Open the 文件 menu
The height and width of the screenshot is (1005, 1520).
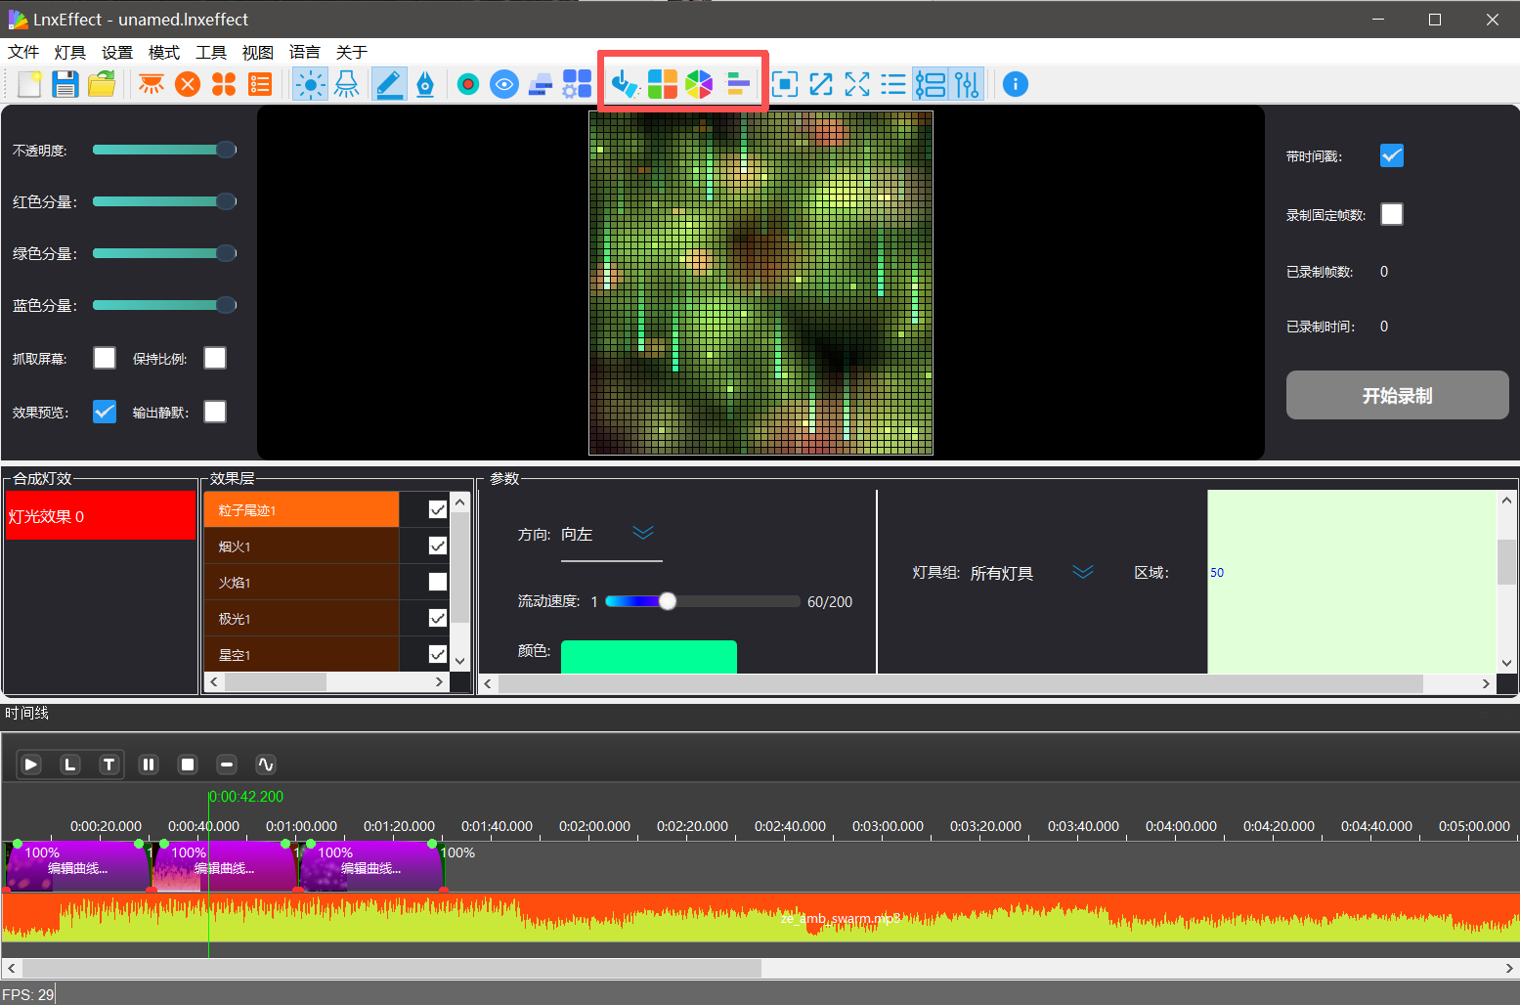point(23,52)
